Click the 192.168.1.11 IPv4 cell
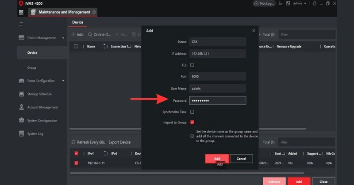This screenshot has height=185, width=354. click(x=96, y=163)
